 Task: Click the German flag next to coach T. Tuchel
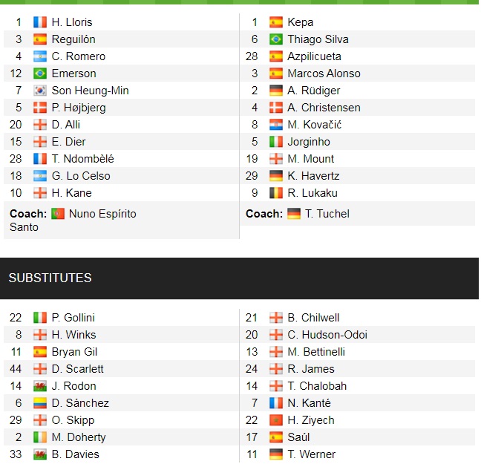coord(294,214)
